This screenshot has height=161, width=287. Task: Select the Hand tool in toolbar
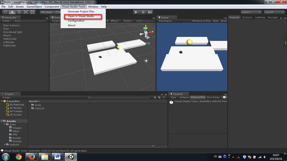5,12
